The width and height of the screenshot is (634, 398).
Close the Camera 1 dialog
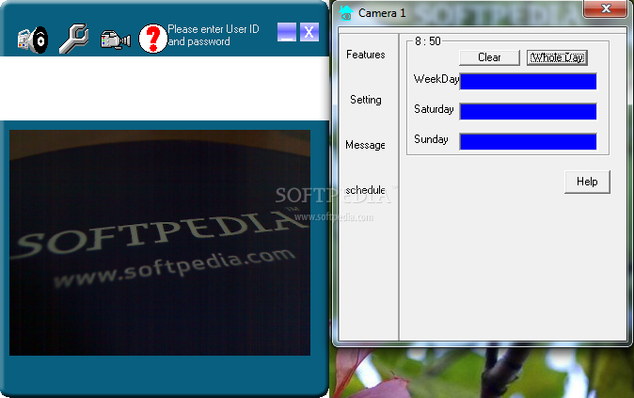[606, 8]
